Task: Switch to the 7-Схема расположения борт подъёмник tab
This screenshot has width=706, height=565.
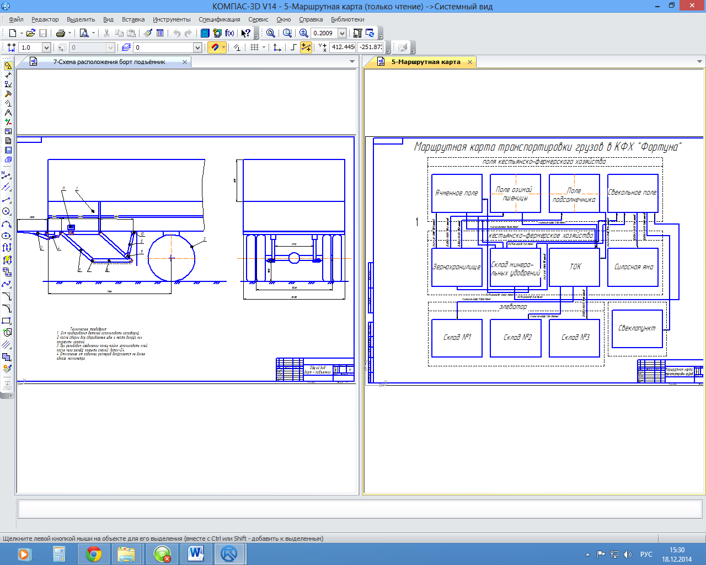Action: pos(109,62)
